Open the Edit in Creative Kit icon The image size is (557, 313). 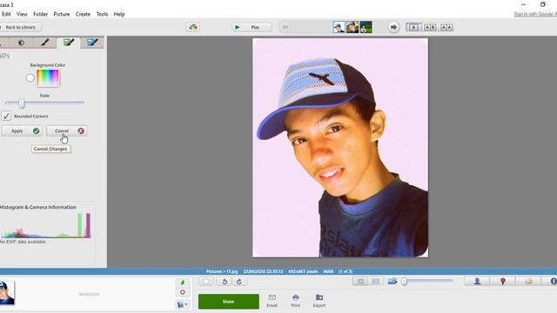(x=193, y=27)
